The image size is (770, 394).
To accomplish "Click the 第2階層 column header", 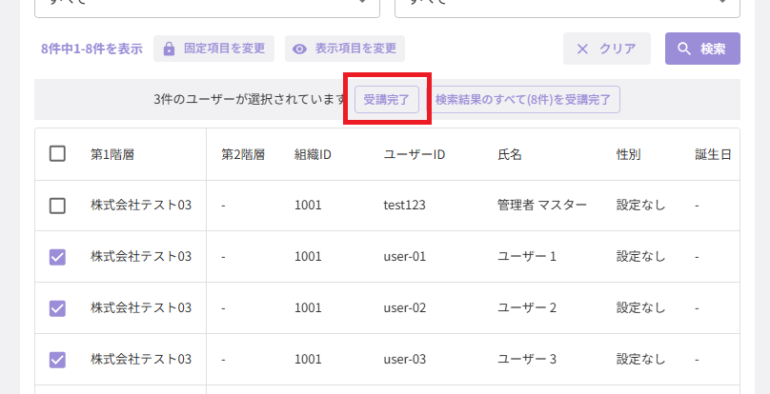I will 243,154.
